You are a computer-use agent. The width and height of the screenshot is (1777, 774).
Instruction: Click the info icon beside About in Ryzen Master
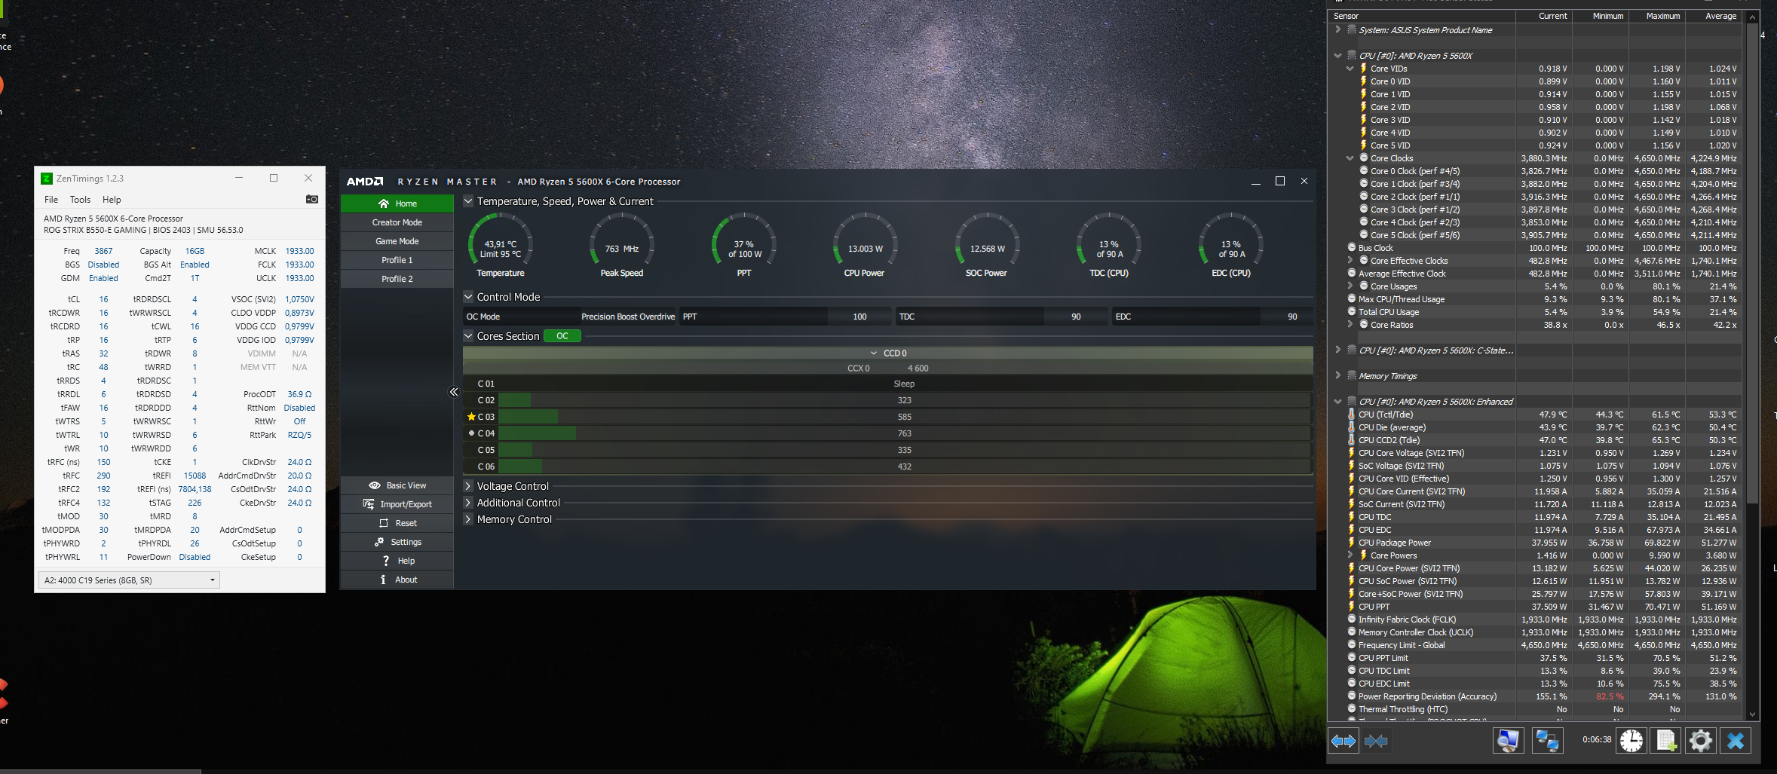pos(384,580)
